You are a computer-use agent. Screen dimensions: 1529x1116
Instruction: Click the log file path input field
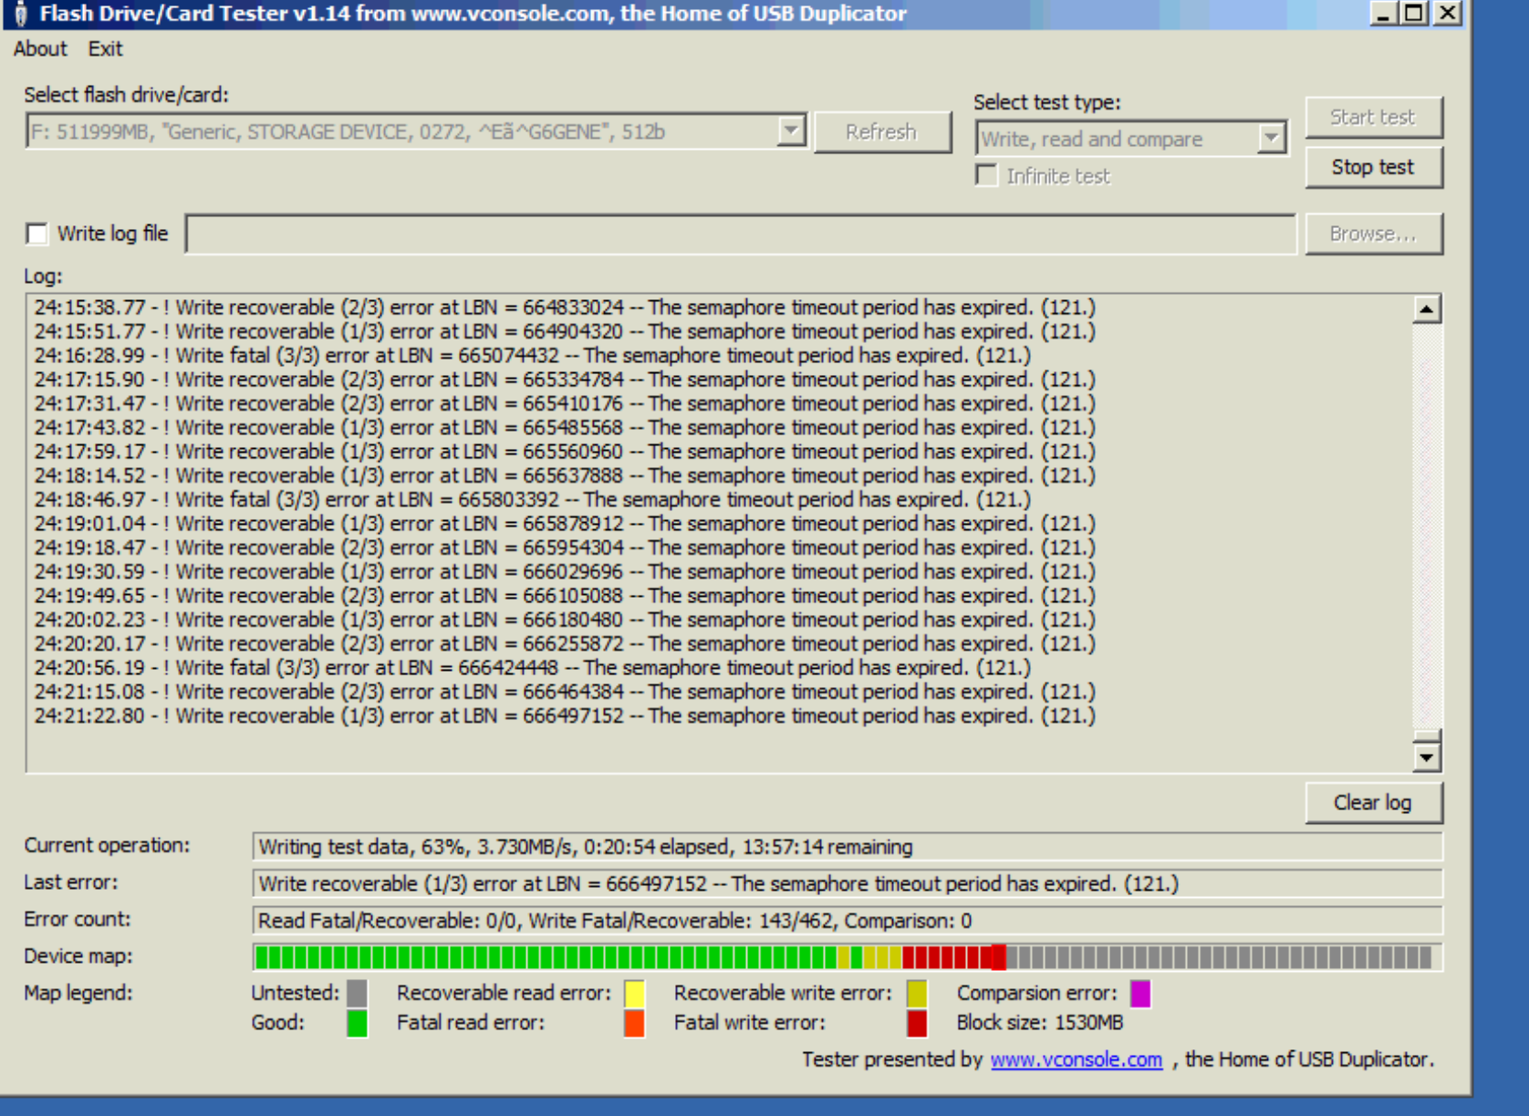(x=740, y=235)
